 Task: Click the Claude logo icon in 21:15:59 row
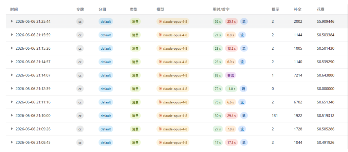[160, 35]
